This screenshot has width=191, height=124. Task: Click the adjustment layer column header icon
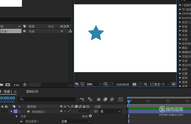click(84, 107)
